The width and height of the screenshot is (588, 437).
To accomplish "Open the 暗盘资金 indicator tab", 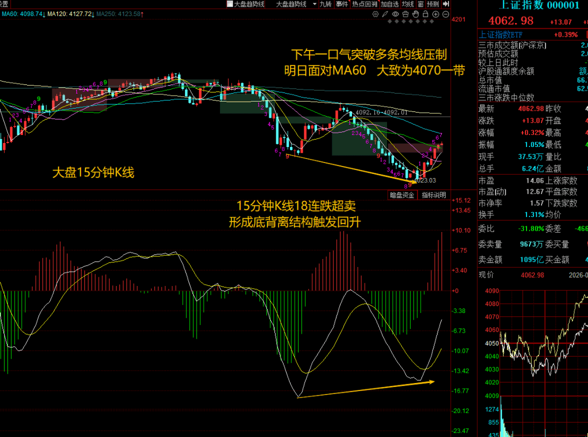I will [x=402, y=195].
